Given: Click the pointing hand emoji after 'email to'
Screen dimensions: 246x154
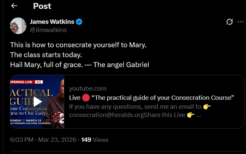Looking at the screenshot, I should [207, 106].
